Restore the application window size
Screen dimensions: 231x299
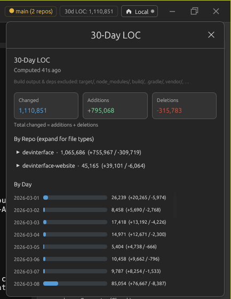tap(194, 11)
